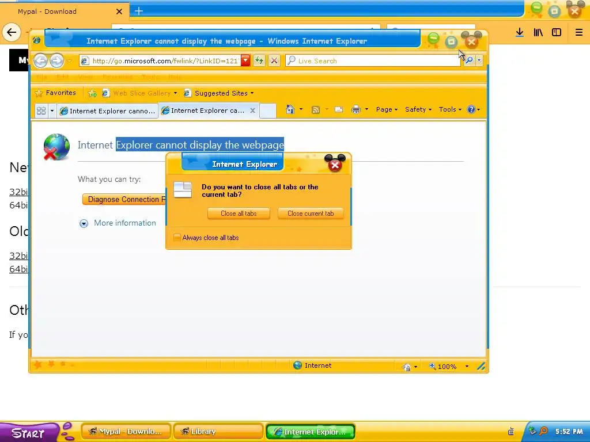Open the search provider dropdown arrow
The image size is (590, 442).
(x=479, y=60)
